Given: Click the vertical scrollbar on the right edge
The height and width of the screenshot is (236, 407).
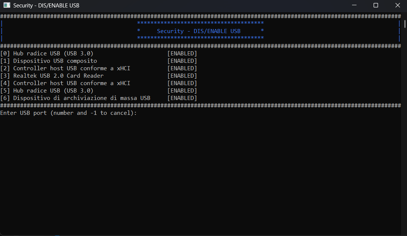Looking at the screenshot, I should [404, 123].
